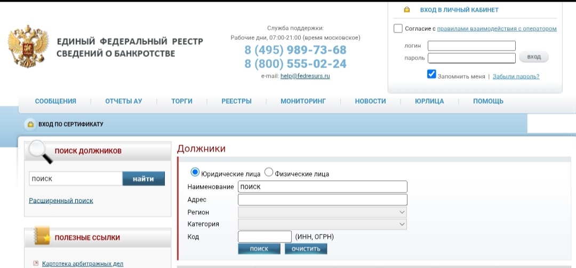Open the МОНИТОРИНГ menu item
This screenshot has width=576, height=268.
click(x=303, y=102)
